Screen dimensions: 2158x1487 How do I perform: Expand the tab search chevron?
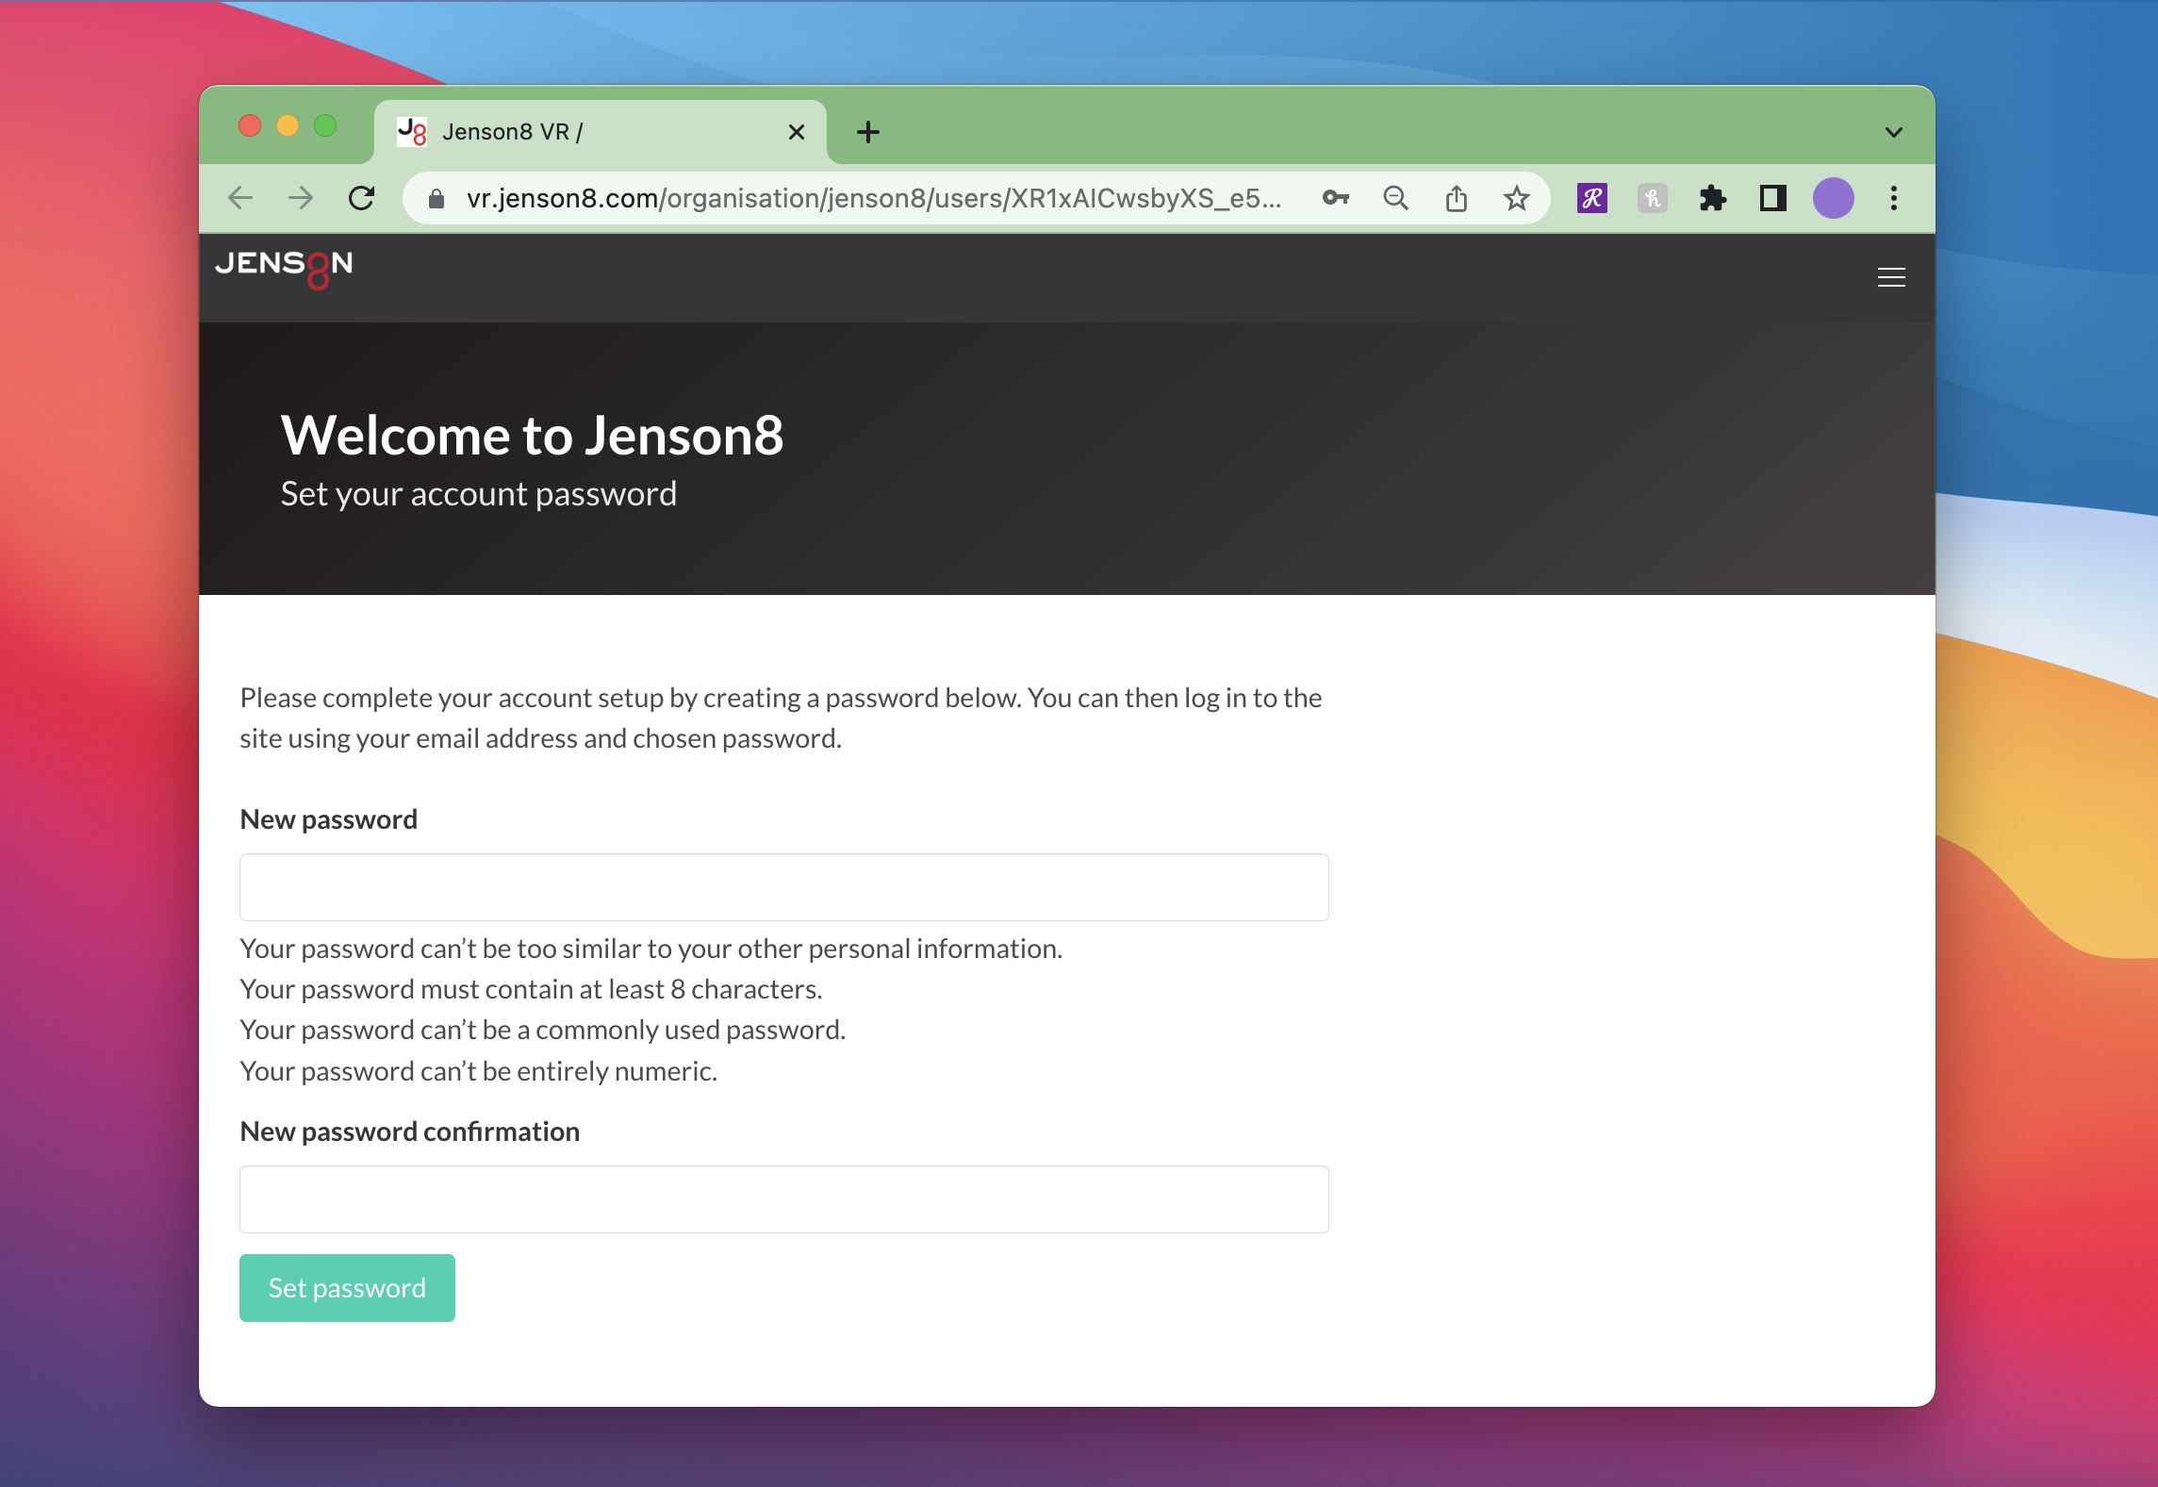tap(1894, 132)
